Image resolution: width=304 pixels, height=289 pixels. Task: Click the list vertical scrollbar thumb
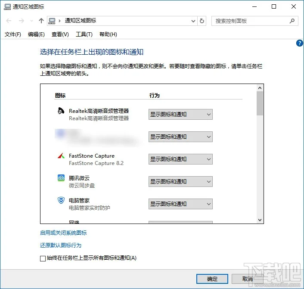coord(260,103)
